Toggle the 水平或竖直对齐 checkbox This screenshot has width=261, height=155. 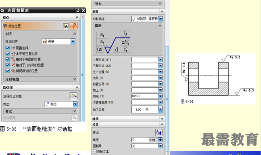click(x=7, y=54)
